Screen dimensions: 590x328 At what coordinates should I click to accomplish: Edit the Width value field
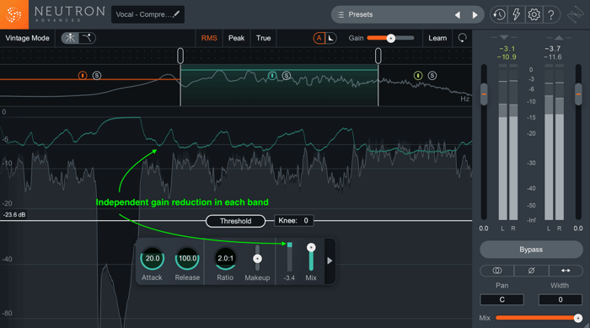[560, 300]
